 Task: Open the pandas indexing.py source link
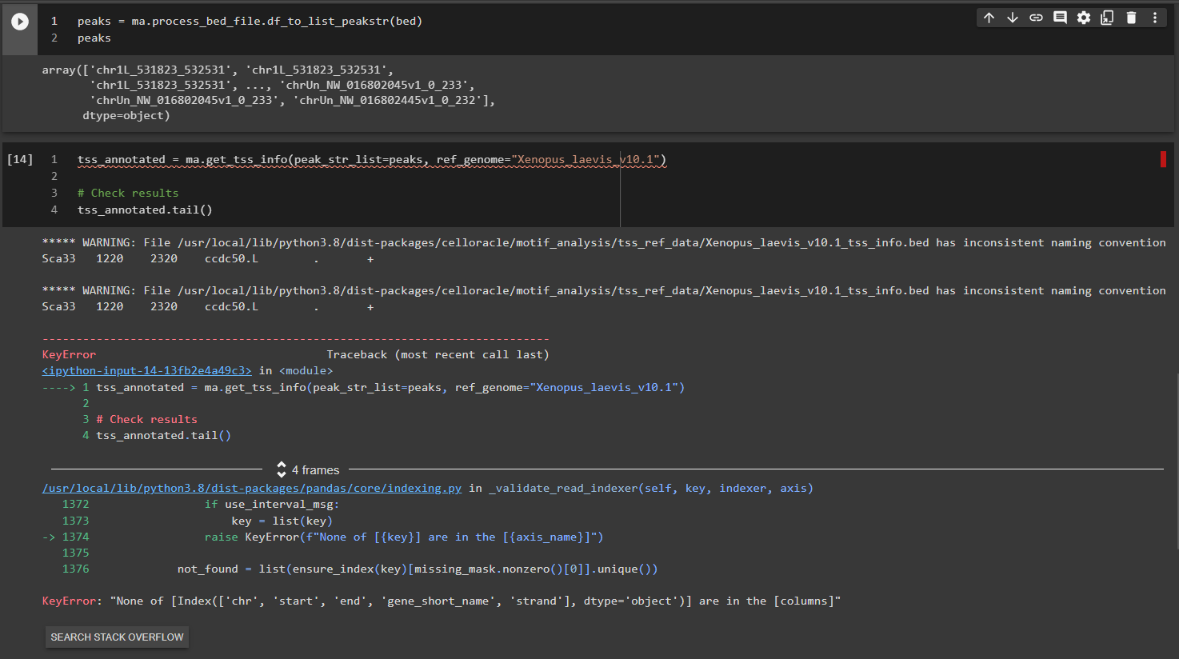pyautogui.click(x=250, y=488)
